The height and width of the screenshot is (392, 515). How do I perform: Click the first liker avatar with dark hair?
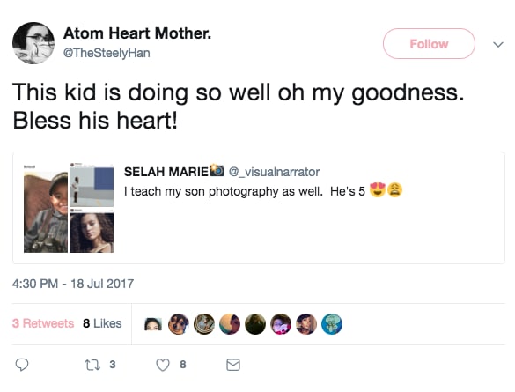point(153,324)
